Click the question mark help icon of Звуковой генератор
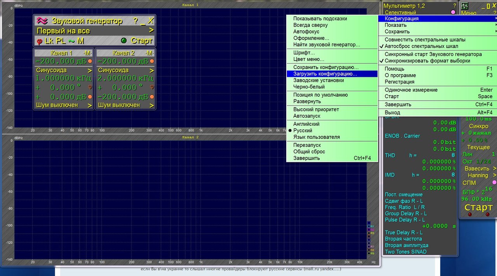Image resolution: width=497 pixels, height=276 pixels. pyautogui.click(x=135, y=21)
